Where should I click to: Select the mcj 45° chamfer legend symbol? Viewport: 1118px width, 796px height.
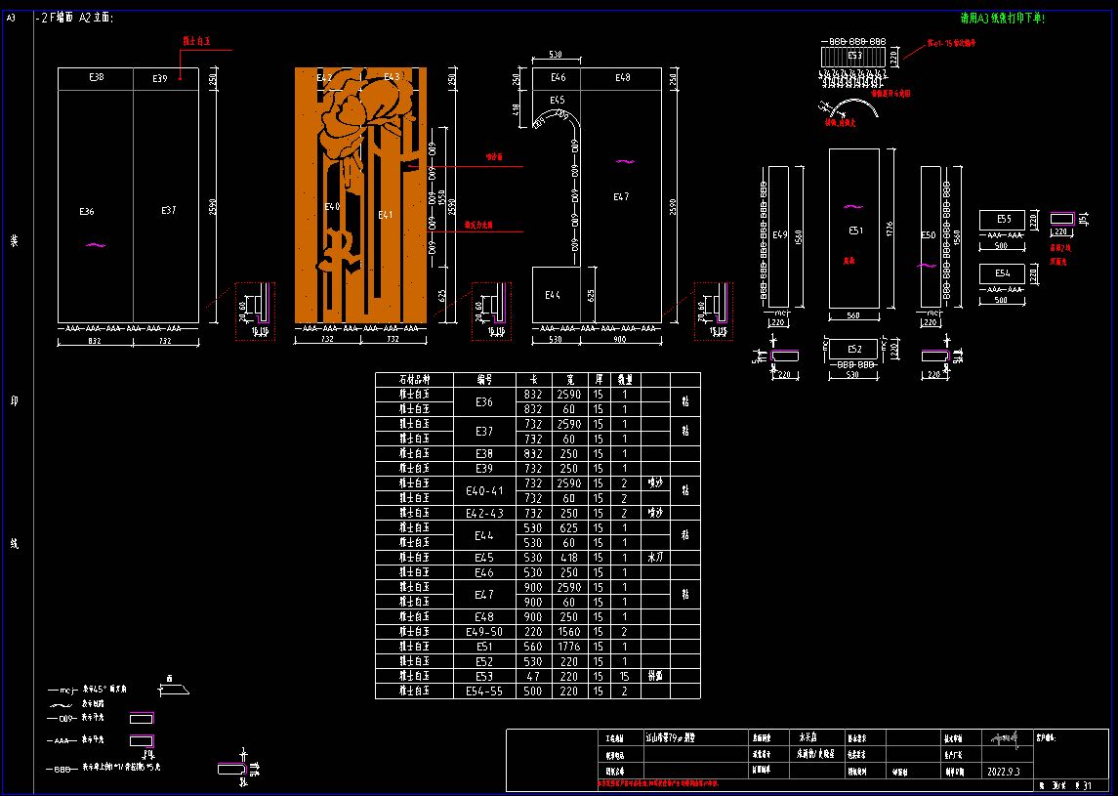point(174,689)
